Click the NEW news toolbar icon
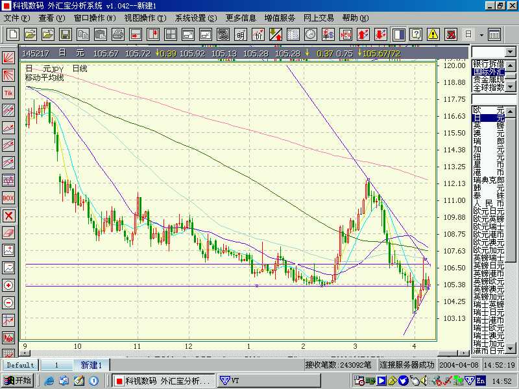Screen dimensions: 519x389 pos(346,34)
